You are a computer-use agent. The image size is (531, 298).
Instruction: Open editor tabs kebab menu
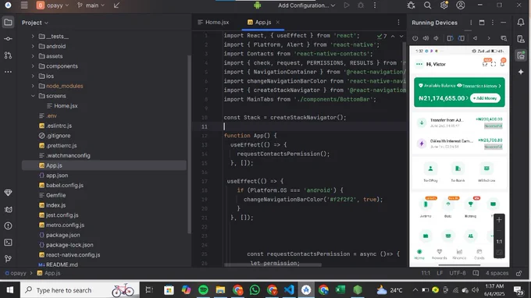pyautogui.click(x=398, y=23)
